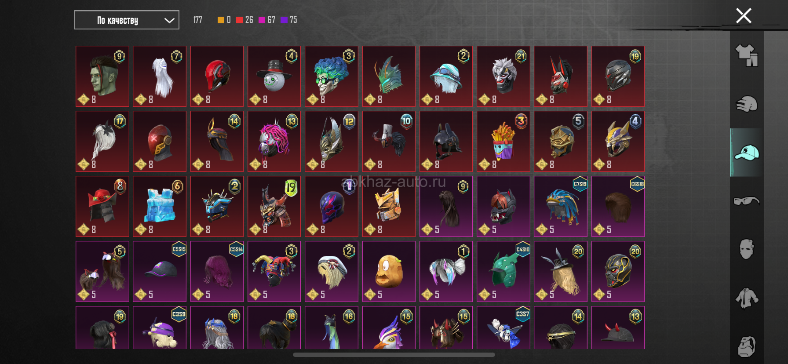Select the jester hat item

274,271
